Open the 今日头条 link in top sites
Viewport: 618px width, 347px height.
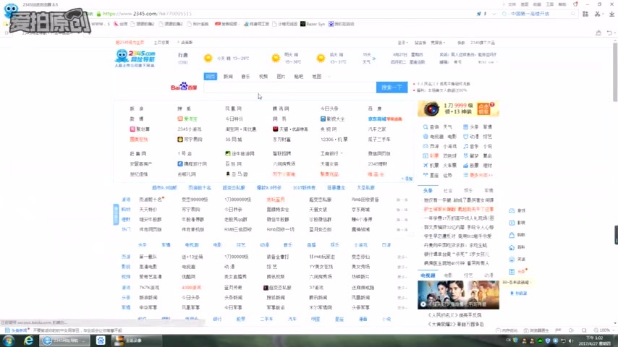click(329, 108)
